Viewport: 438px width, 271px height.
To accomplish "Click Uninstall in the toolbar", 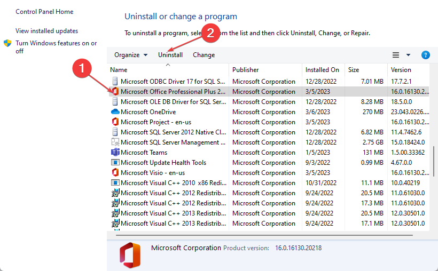I will tap(170, 55).
